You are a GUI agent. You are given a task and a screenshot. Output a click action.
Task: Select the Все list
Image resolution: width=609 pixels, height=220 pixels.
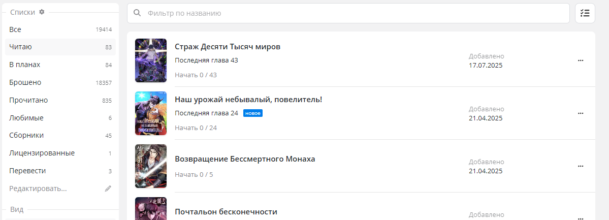pos(60,29)
